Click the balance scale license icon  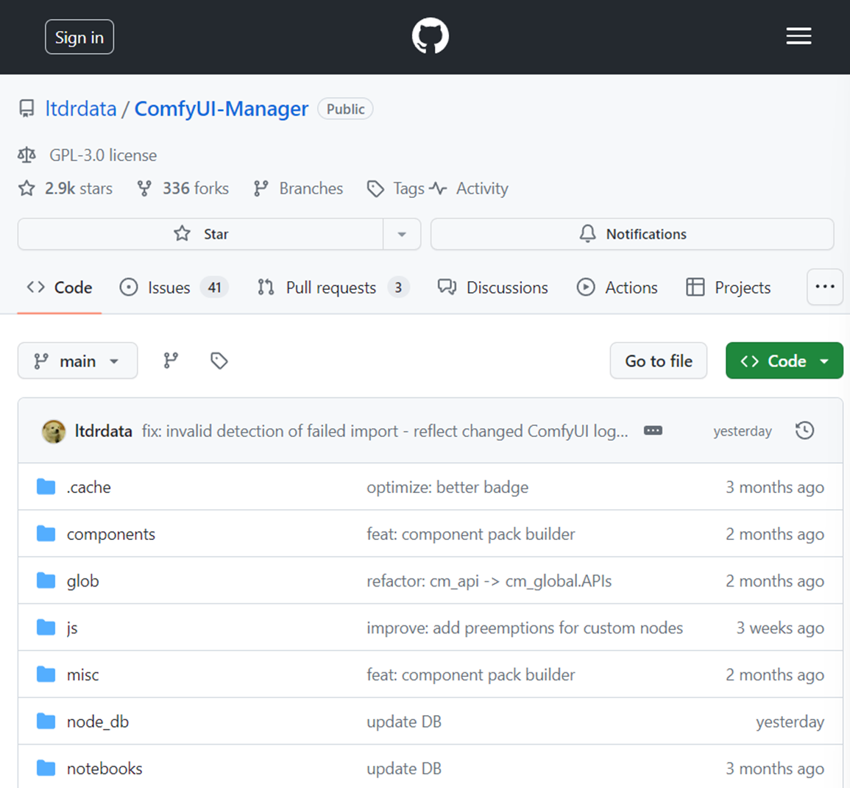coord(26,155)
